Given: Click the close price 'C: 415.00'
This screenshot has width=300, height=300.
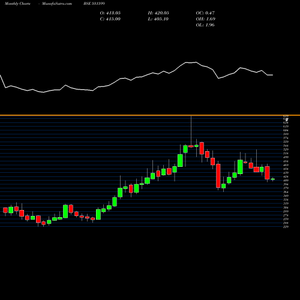Looking at the screenshot, I should [110, 19].
